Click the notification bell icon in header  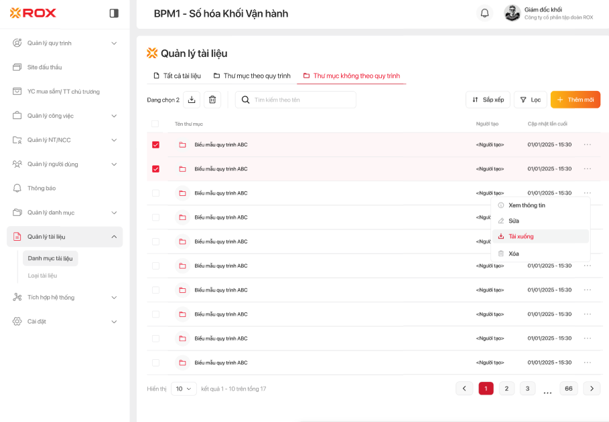484,13
